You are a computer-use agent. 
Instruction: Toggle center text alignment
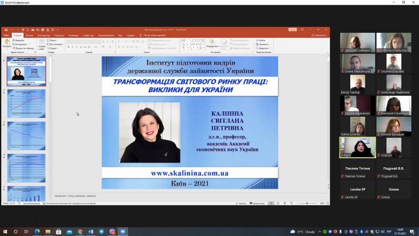pos(123,47)
